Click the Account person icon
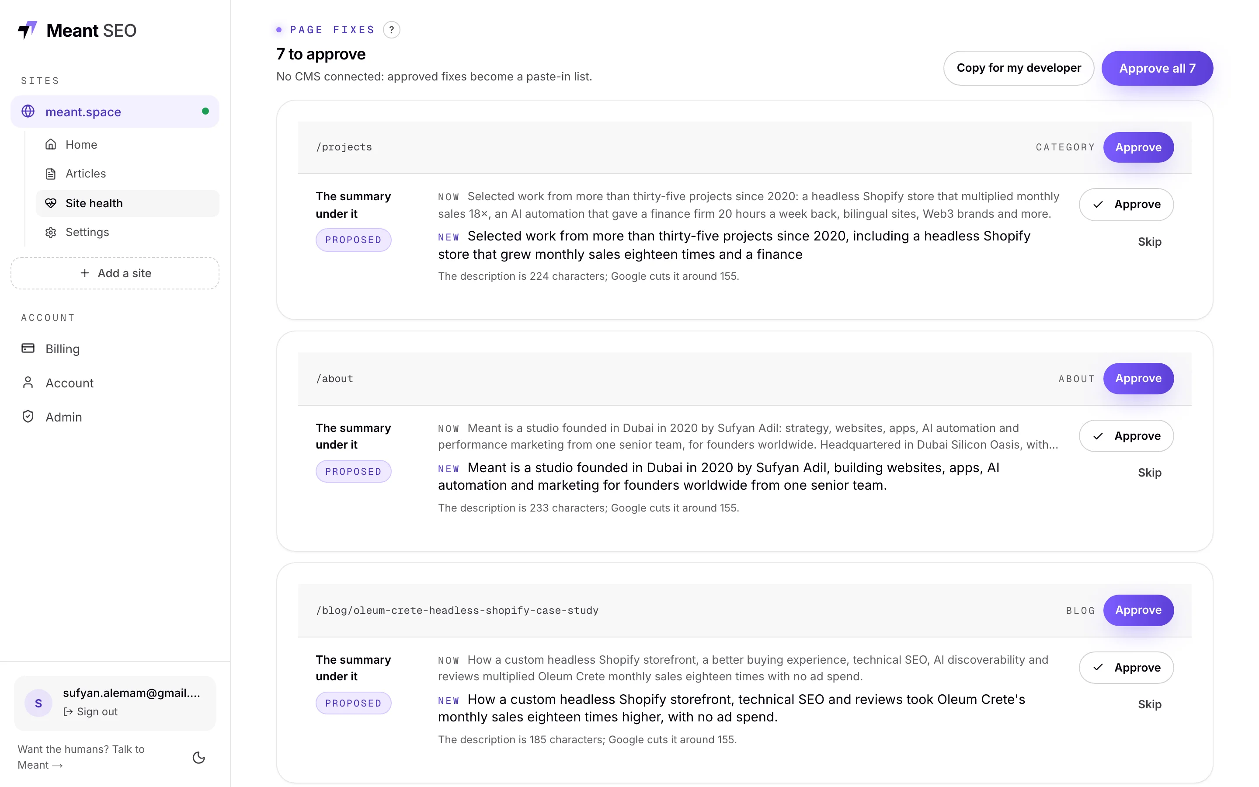 coord(28,383)
